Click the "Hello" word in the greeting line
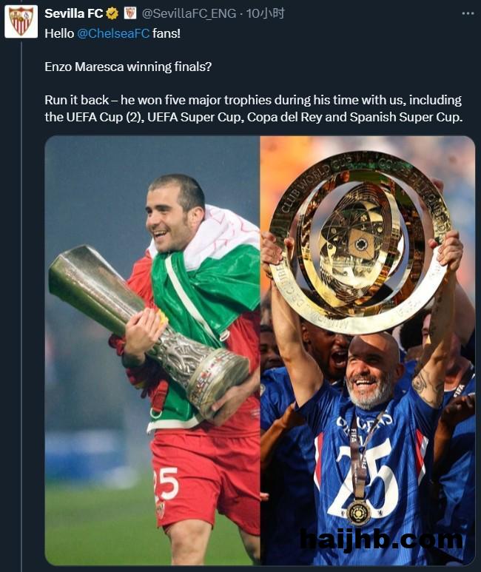This screenshot has height=572, width=481. [x=59, y=33]
